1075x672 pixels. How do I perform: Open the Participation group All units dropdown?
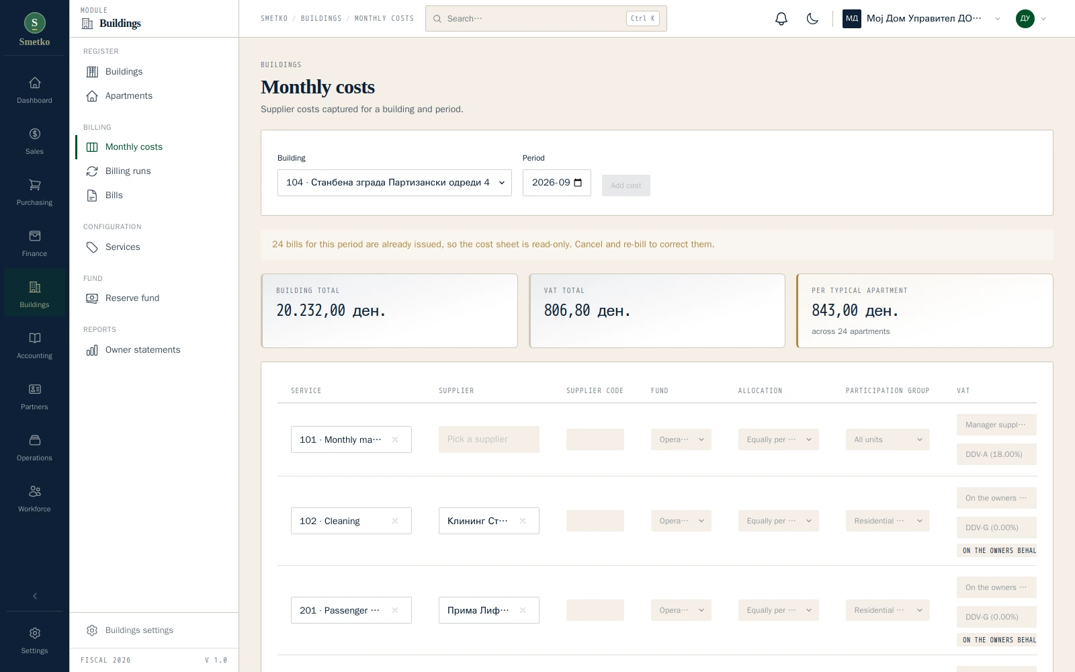(x=888, y=439)
